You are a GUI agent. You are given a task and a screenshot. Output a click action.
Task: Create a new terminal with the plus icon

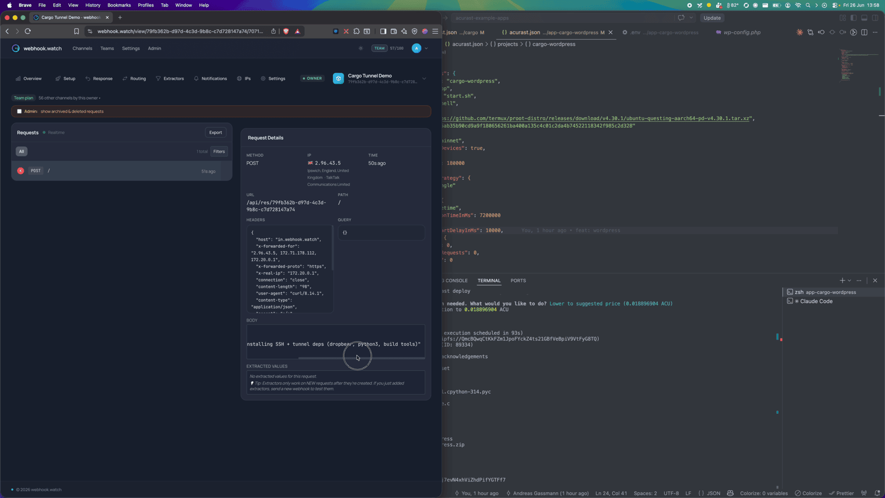[x=842, y=281]
